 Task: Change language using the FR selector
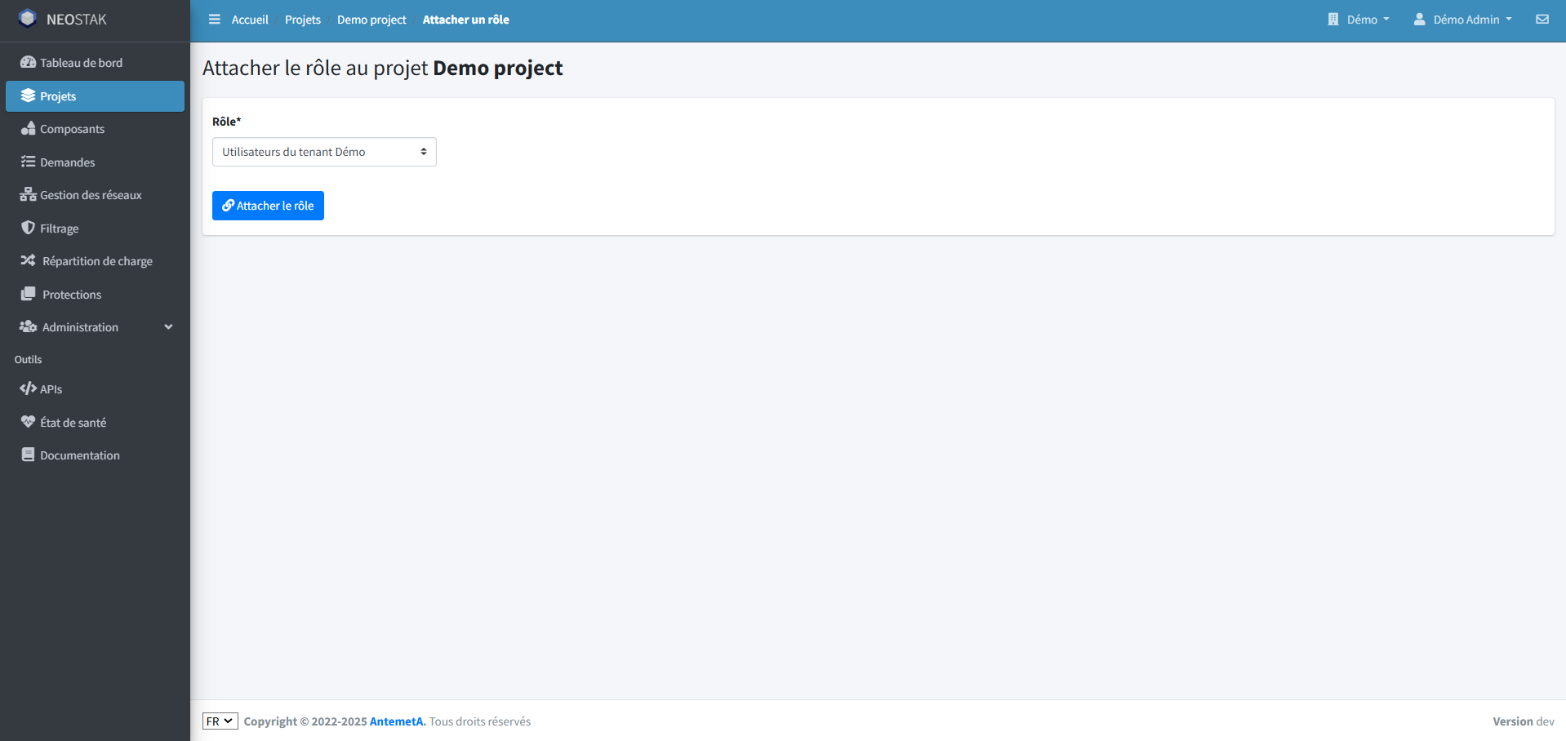[219, 721]
